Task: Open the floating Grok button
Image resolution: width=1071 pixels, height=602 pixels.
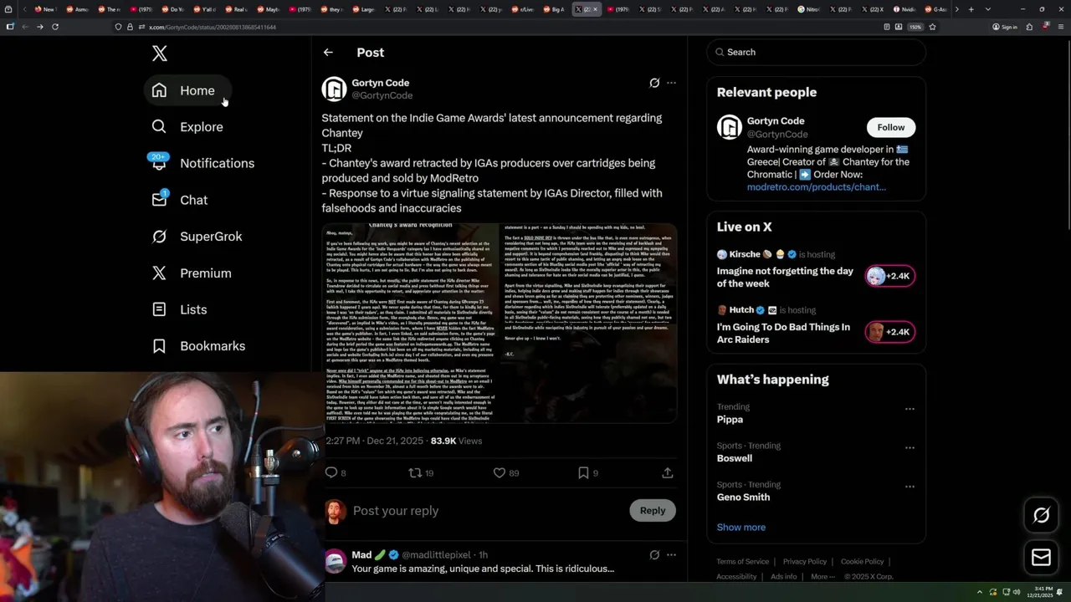Action: pos(1041,515)
